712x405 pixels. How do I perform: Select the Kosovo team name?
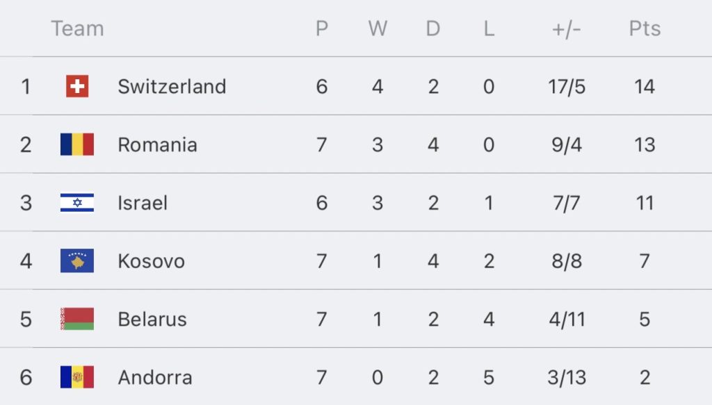[151, 261]
